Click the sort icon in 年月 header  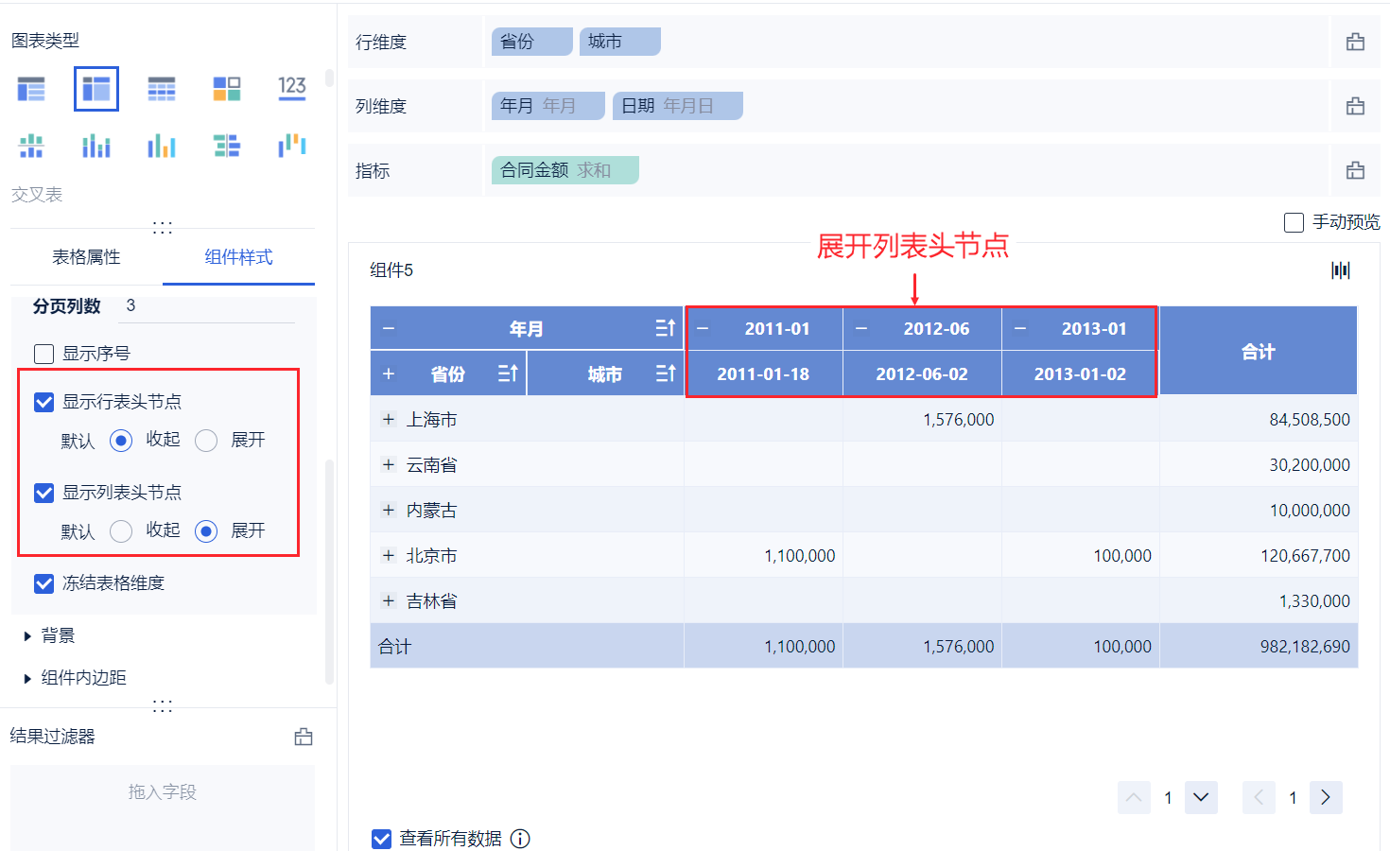click(666, 328)
